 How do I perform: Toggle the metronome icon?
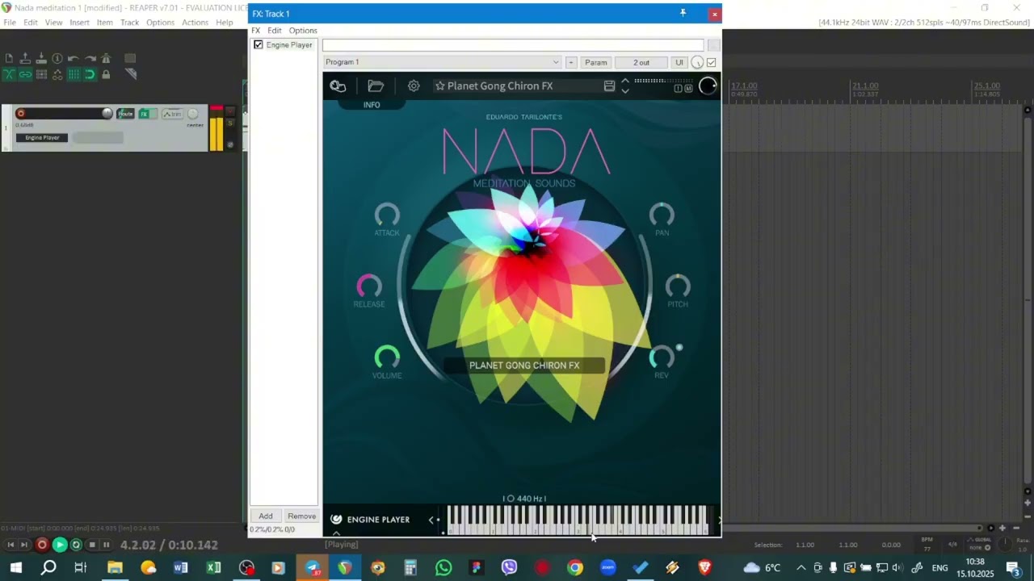[x=106, y=58]
